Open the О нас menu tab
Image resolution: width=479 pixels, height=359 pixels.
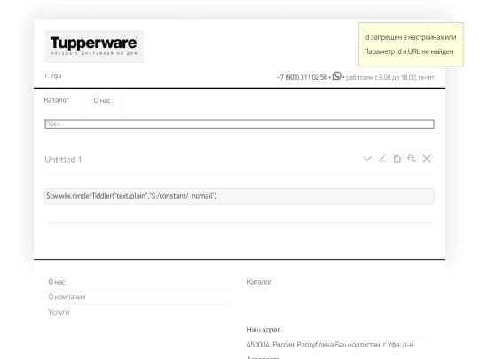pos(102,100)
